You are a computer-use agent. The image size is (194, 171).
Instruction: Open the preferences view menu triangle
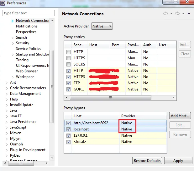point(189,13)
